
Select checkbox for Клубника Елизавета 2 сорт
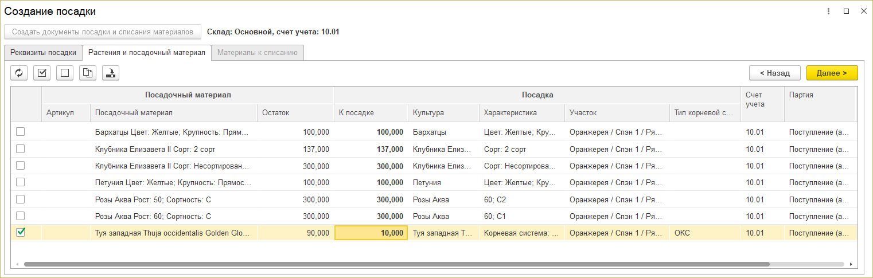pyautogui.click(x=21, y=148)
